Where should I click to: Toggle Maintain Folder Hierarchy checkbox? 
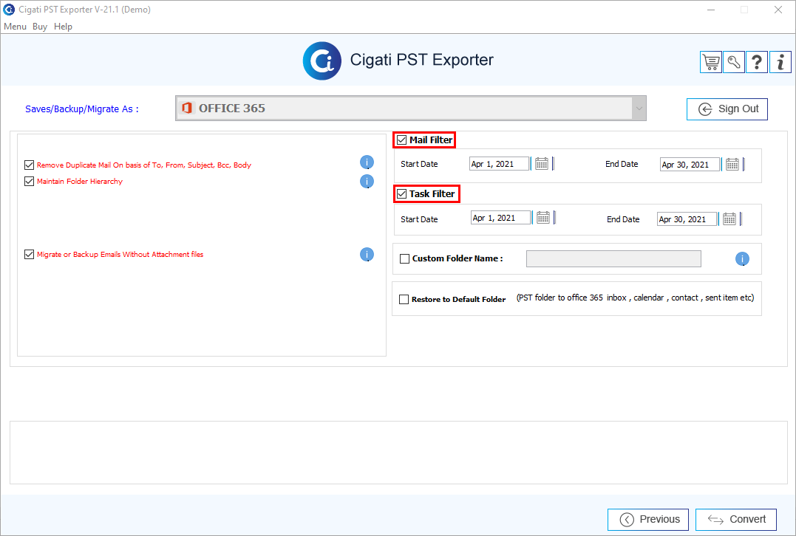coord(29,181)
